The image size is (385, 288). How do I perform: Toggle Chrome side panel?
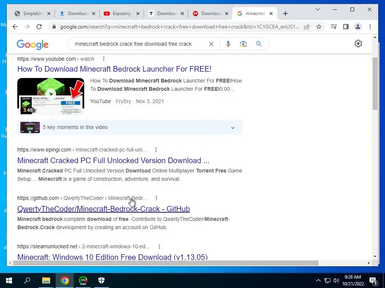(346, 27)
